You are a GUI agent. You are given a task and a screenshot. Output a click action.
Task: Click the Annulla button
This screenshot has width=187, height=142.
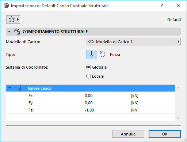click(128, 134)
